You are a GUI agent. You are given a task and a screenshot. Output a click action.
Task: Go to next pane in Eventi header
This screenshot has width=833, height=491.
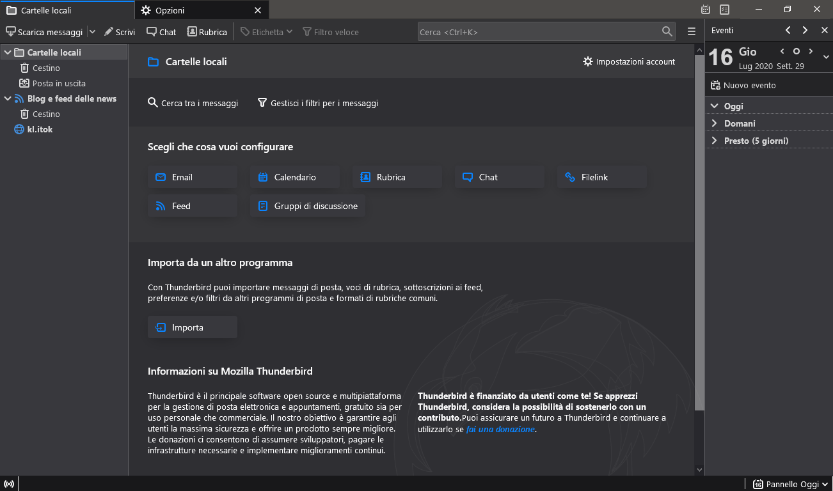click(x=805, y=30)
